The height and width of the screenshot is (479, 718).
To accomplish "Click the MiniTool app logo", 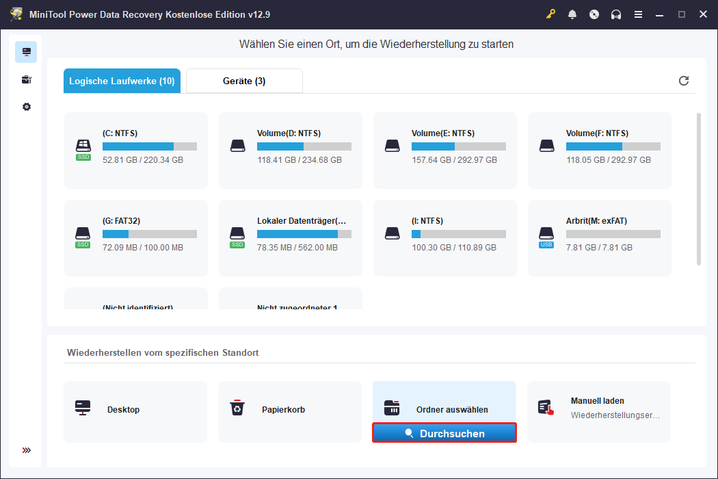I will pyautogui.click(x=16, y=14).
